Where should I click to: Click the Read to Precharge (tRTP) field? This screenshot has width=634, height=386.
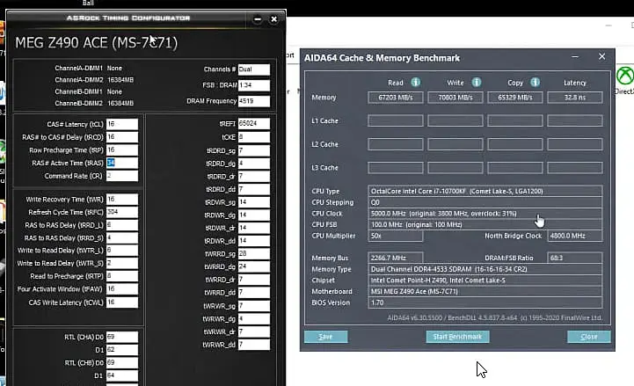click(x=122, y=276)
